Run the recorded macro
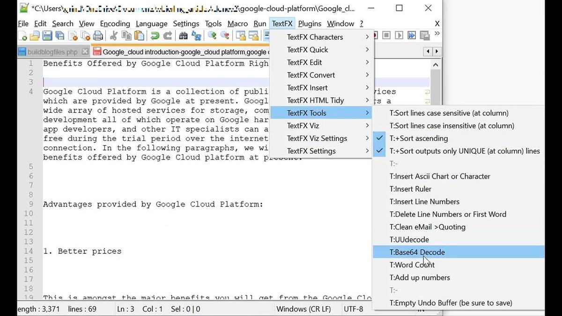 [399, 35]
